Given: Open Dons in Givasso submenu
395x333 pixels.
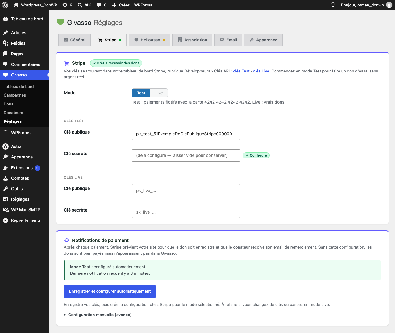Looking at the screenshot, I should tap(8, 104).
